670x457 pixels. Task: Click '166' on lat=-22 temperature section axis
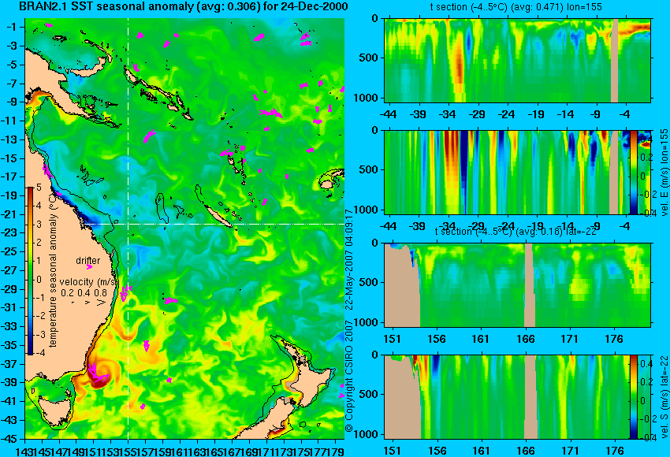[x=525, y=339]
